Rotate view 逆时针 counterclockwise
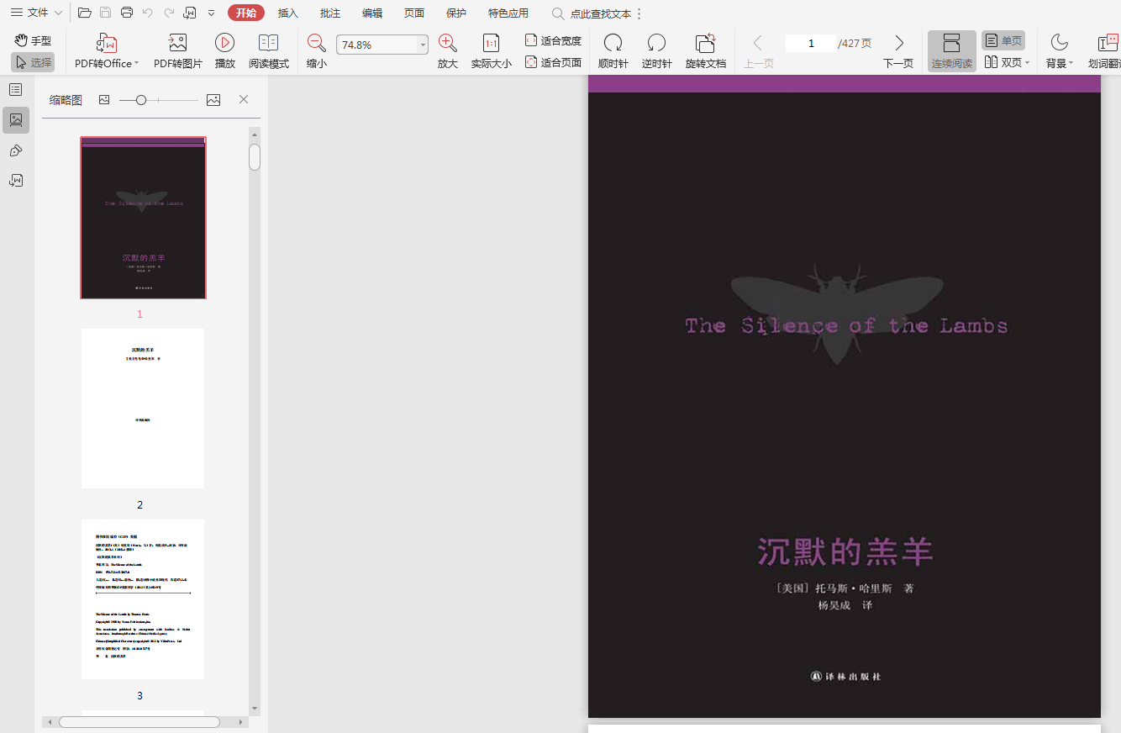 pyautogui.click(x=656, y=51)
